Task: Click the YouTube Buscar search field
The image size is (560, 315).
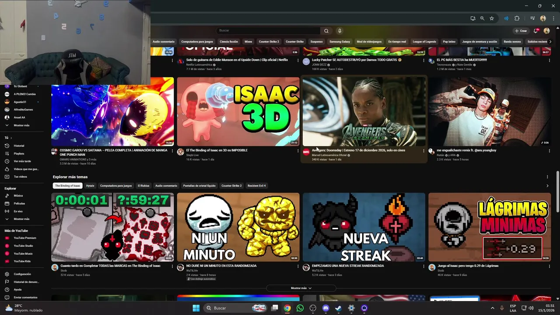Action: [269, 31]
